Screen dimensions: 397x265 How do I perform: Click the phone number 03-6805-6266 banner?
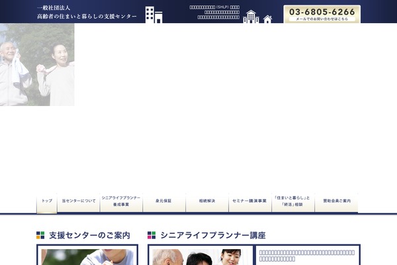coord(322,12)
